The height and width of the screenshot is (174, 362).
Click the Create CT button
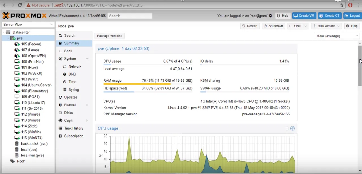330,16
